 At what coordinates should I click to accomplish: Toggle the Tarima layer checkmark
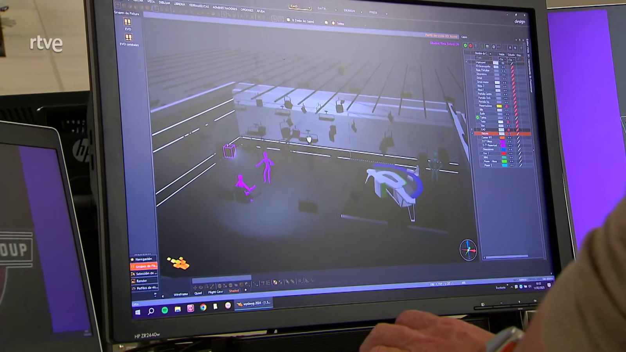(x=478, y=117)
